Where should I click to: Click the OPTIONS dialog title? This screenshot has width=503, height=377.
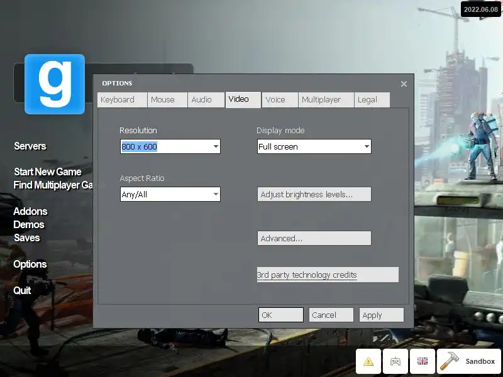point(117,84)
